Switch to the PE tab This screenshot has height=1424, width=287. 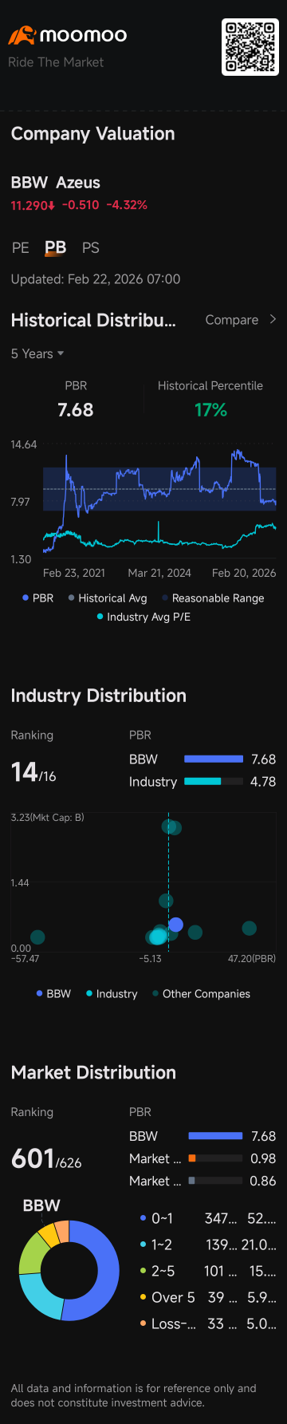pyautogui.click(x=21, y=248)
